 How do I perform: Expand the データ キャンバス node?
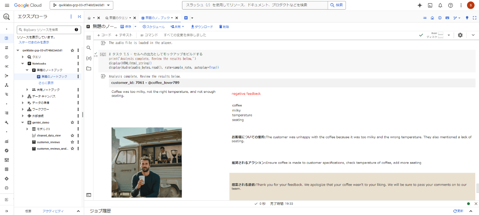coord(23,96)
